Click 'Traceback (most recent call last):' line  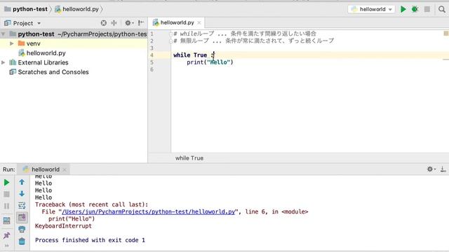pyautogui.click(x=92, y=204)
